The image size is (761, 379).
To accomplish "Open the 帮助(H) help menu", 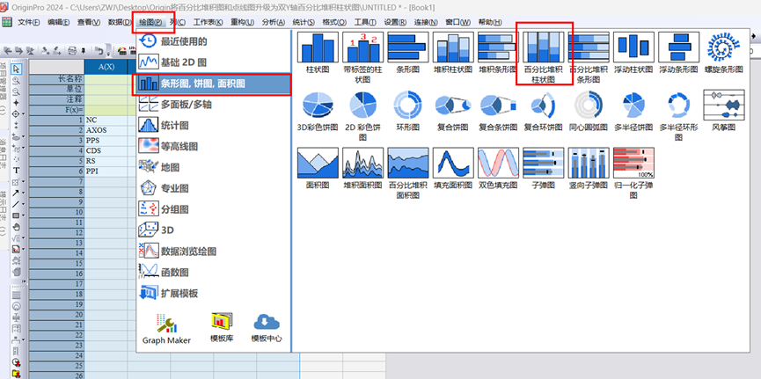I will [x=490, y=22].
